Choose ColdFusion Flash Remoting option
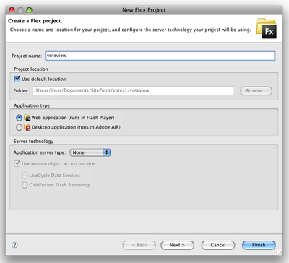 tap(25, 185)
